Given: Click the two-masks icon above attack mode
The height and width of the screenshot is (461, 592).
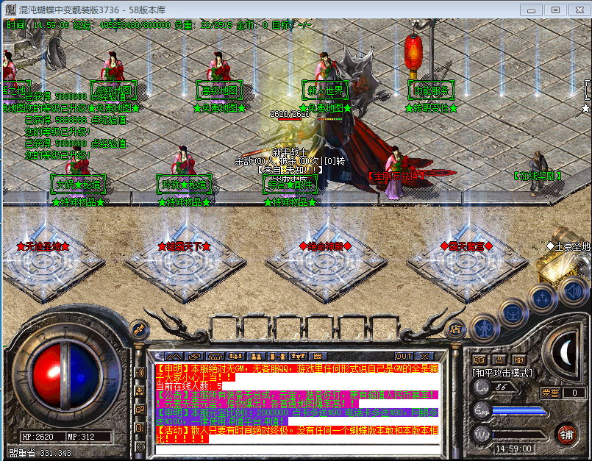Looking at the screenshot, I should click(480, 360).
